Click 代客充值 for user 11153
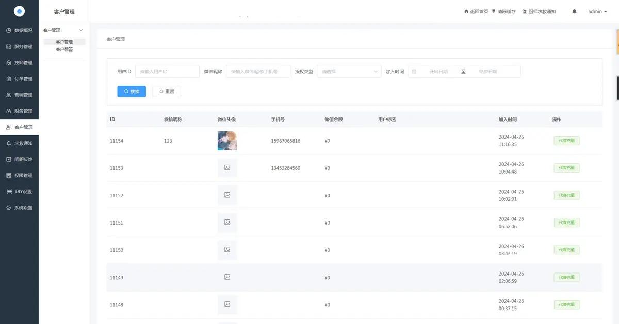Image resolution: width=619 pixels, height=324 pixels. pos(566,168)
